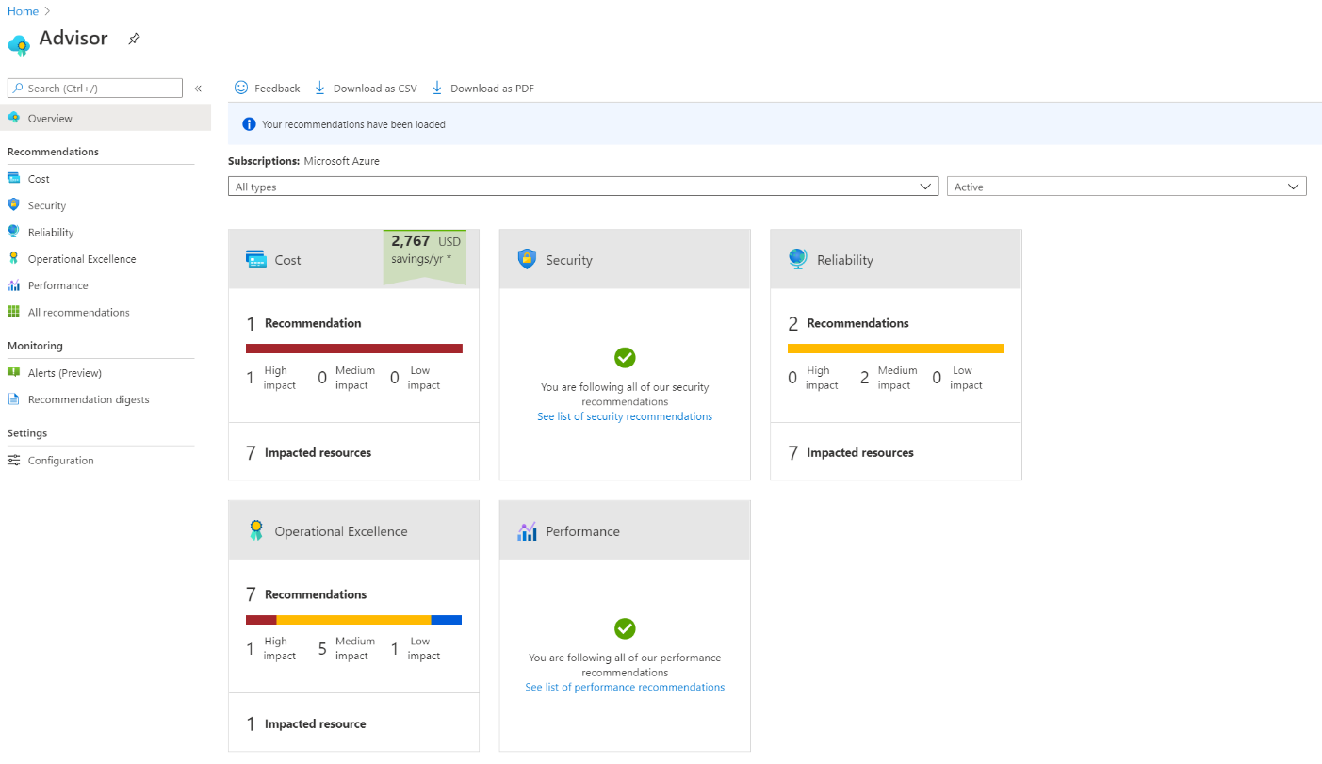Open the Active status dropdown

[1126, 187]
